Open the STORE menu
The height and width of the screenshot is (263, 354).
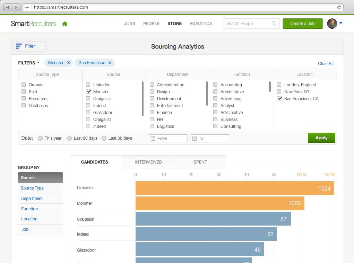tap(174, 24)
